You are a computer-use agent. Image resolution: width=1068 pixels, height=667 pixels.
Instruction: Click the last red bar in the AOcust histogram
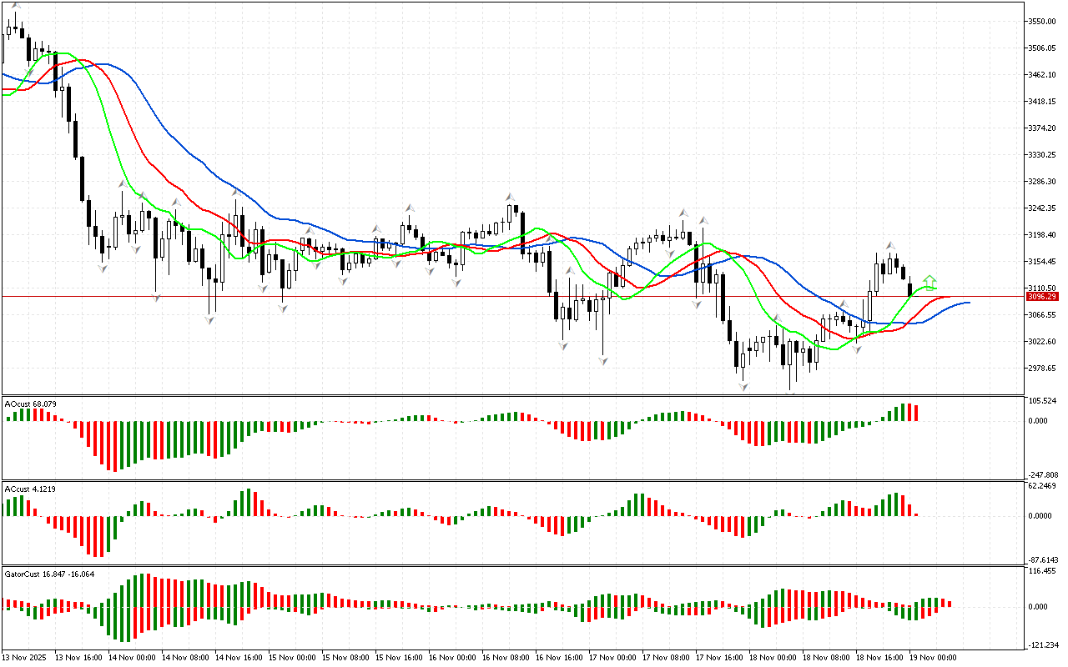915,413
